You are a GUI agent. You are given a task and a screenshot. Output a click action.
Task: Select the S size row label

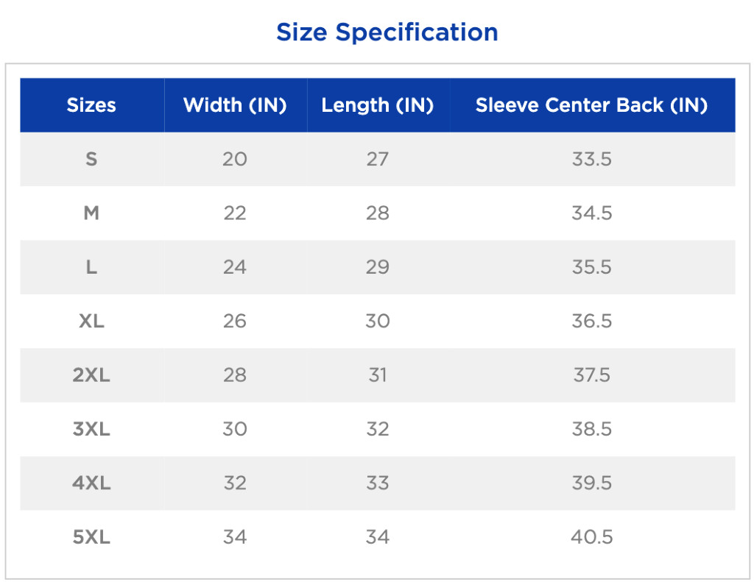coord(91,159)
